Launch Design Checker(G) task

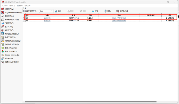coord(11,55)
